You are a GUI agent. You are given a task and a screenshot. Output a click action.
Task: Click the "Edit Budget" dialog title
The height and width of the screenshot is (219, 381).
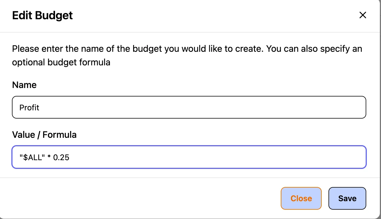pos(43,15)
